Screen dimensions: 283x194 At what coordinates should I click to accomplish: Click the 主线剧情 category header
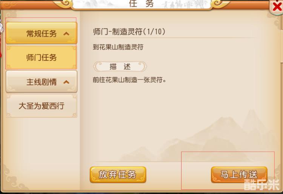point(42,82)
